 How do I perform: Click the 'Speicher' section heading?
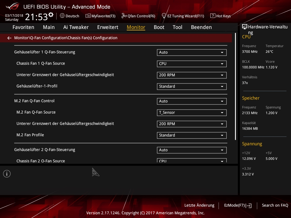point(251,98)
